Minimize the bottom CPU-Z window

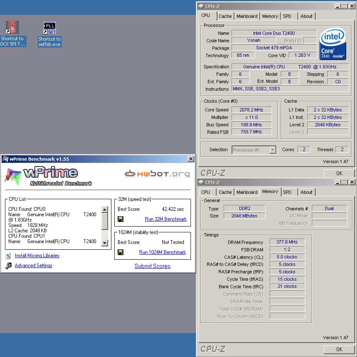338,182
